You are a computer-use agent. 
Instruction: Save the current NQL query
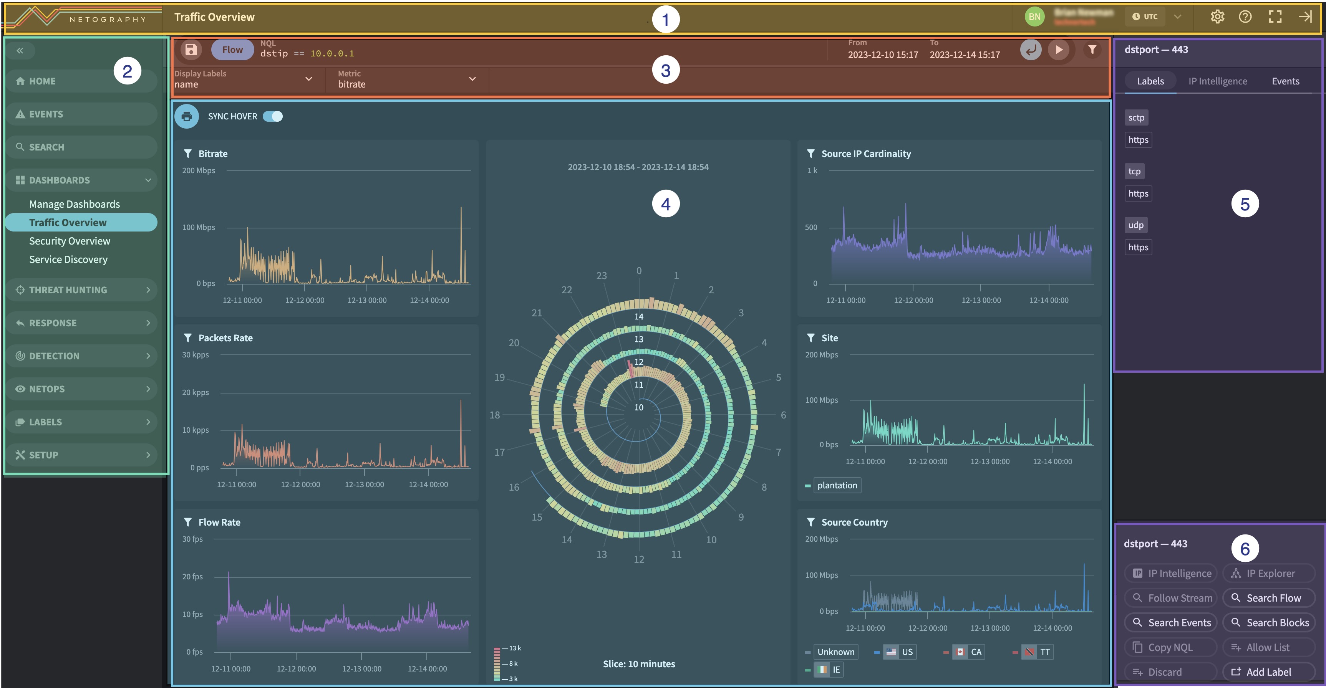[191, 50]
